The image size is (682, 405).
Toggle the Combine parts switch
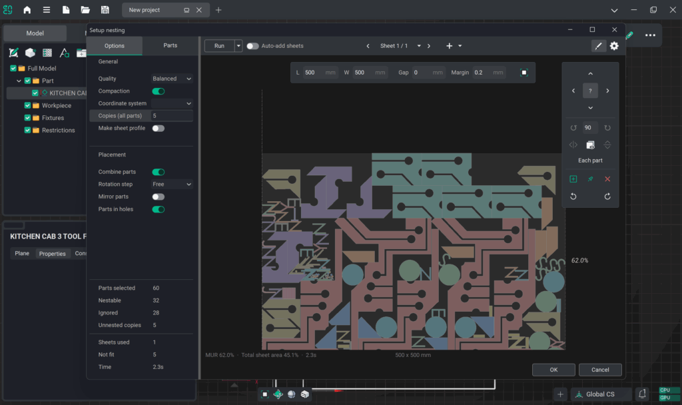tap(159, 172)
